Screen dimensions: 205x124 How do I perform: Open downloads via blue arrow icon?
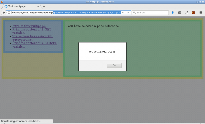(173, 13)
